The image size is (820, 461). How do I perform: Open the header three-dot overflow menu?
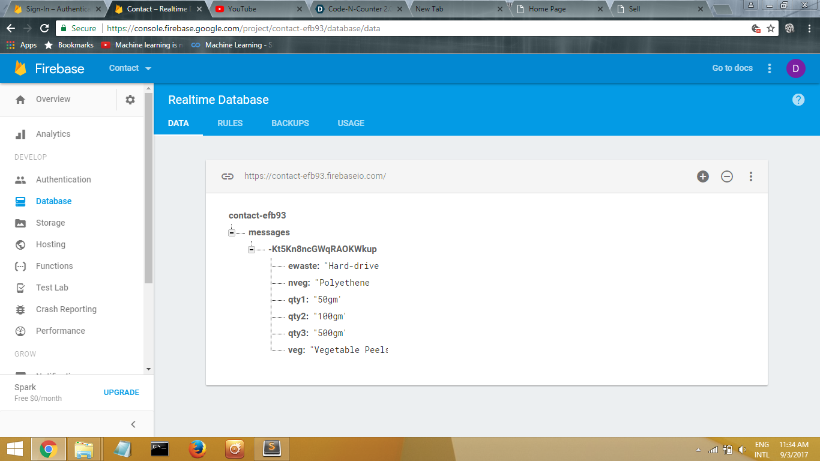point(770,68)
